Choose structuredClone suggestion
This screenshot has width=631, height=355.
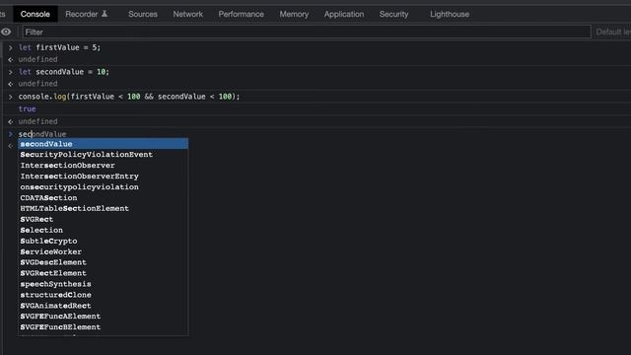point(103,295)
